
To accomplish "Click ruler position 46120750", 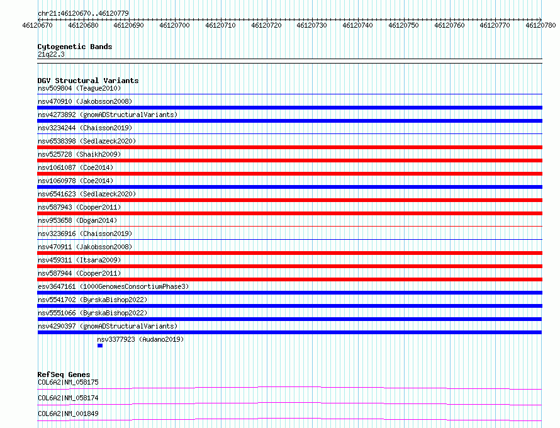I will [x=403, y=25].
